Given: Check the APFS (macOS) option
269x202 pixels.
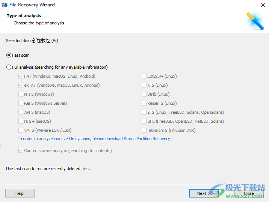Looking at the screenshot, I should 21,112.
